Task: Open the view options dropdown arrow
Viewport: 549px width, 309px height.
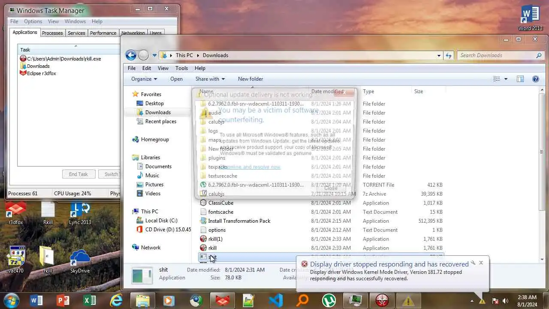Action: click(506, 79)
